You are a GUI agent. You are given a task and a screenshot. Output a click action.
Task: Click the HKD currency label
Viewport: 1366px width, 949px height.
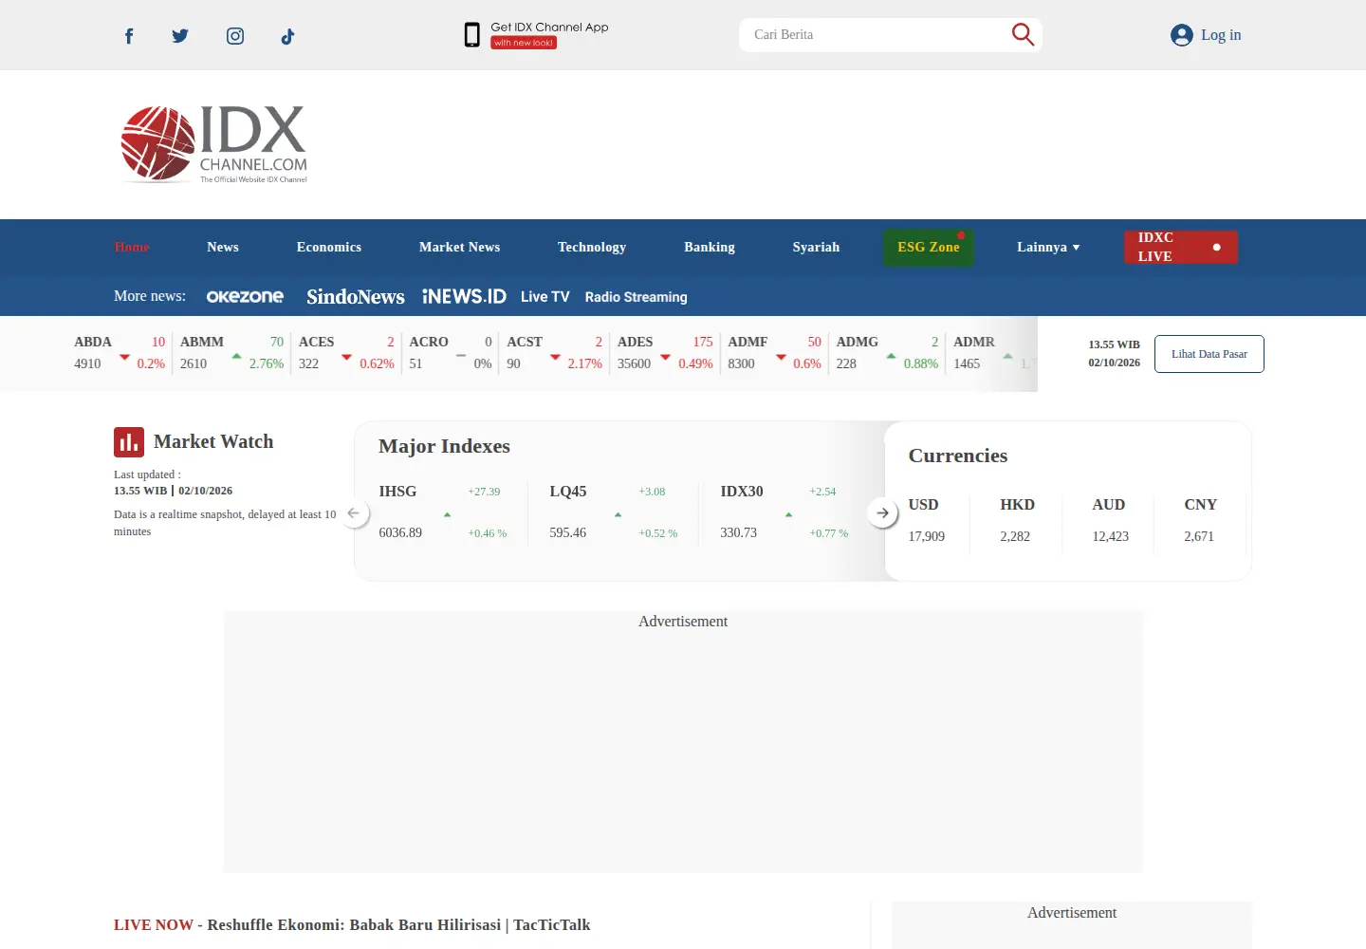click(1017, 505)
